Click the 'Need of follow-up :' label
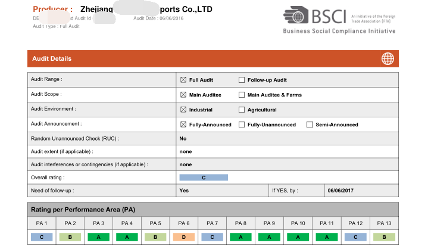The image size is (428, 249). [x=52, y=191]
